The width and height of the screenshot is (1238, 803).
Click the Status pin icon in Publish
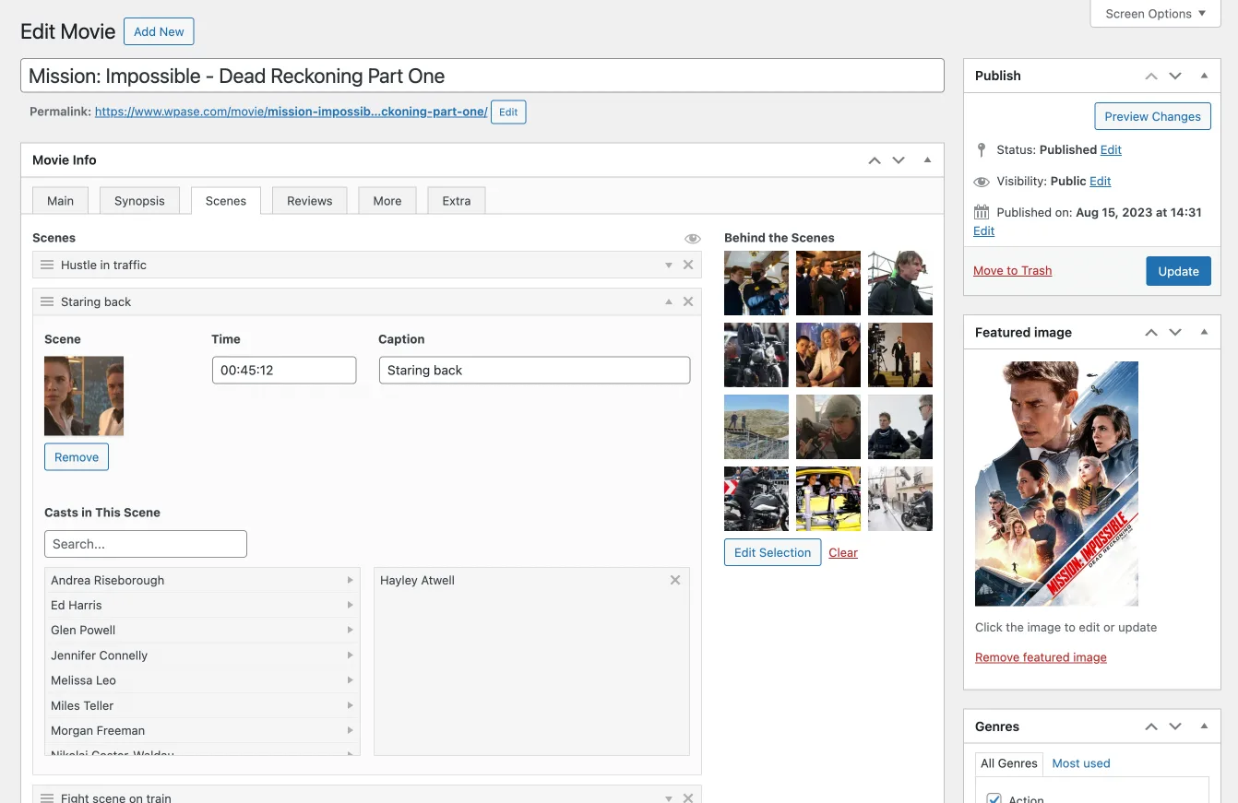982,149
